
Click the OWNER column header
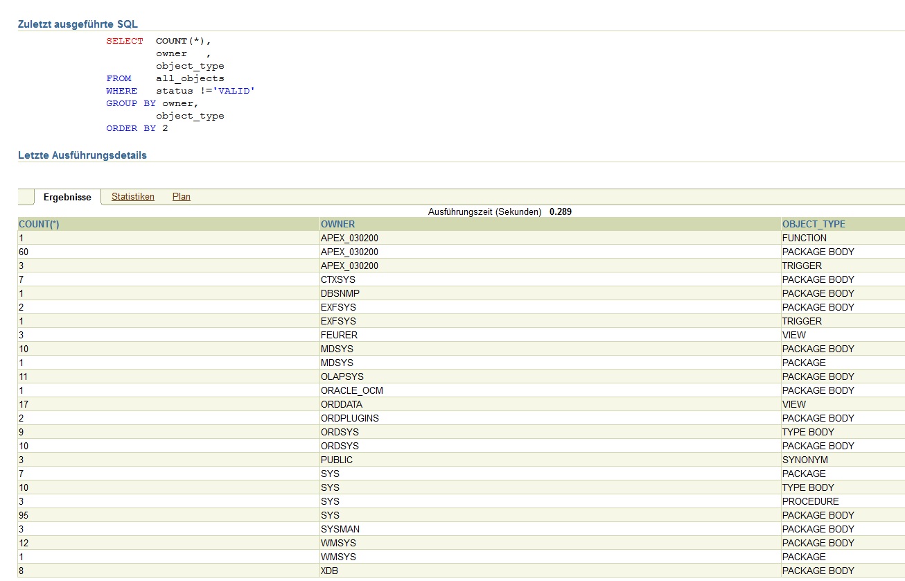(337, 225)
